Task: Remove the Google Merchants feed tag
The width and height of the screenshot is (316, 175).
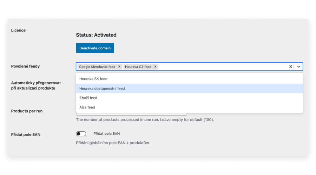Action: pos(119,66)
